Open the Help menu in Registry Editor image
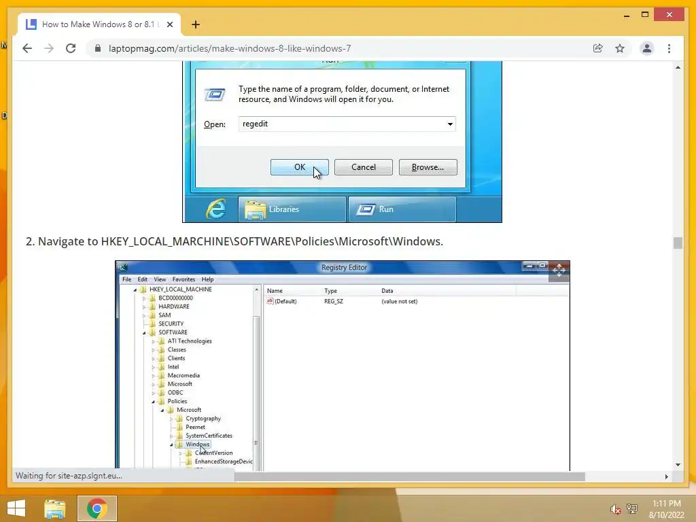The width and height of the screenshot is (696, 522). click(207, 279)
